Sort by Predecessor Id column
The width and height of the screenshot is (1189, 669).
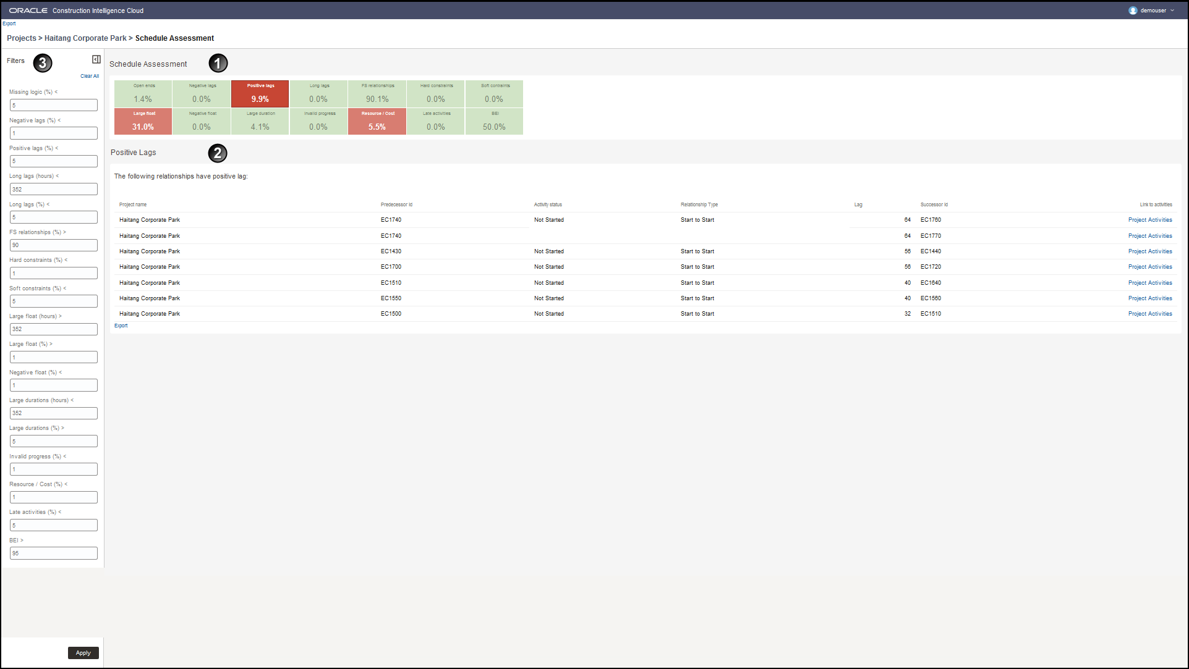(x=396, y=204)
